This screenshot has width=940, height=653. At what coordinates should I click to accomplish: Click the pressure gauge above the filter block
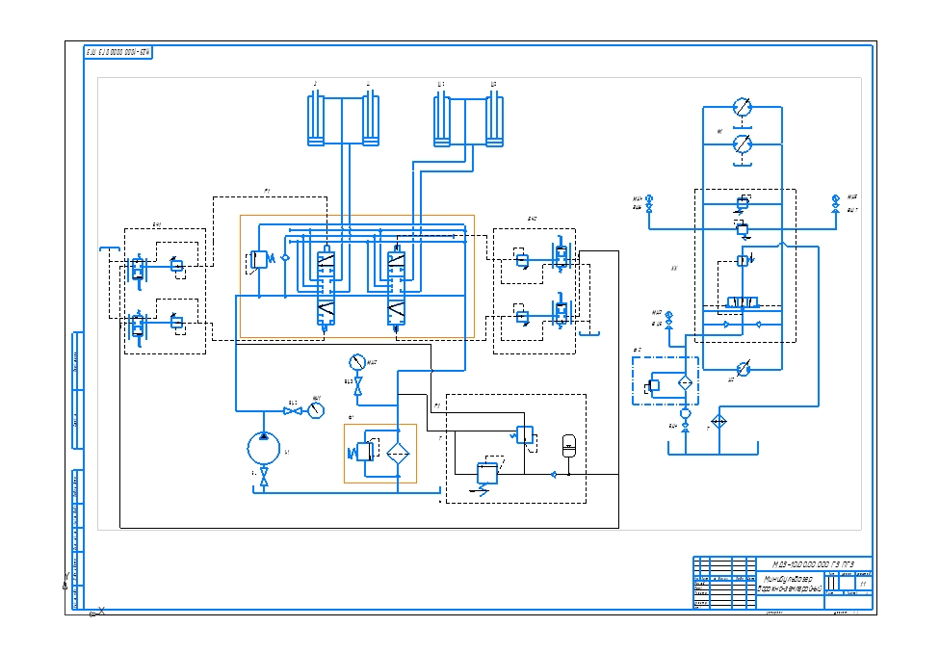[357, 363]
